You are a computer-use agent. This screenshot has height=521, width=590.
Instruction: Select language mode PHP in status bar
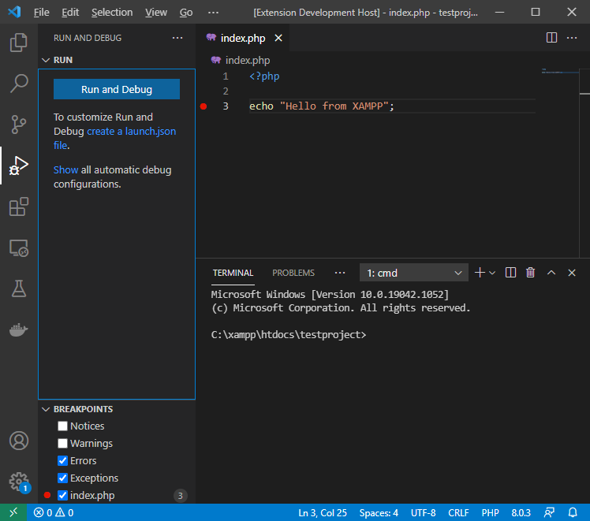(491, 512)
